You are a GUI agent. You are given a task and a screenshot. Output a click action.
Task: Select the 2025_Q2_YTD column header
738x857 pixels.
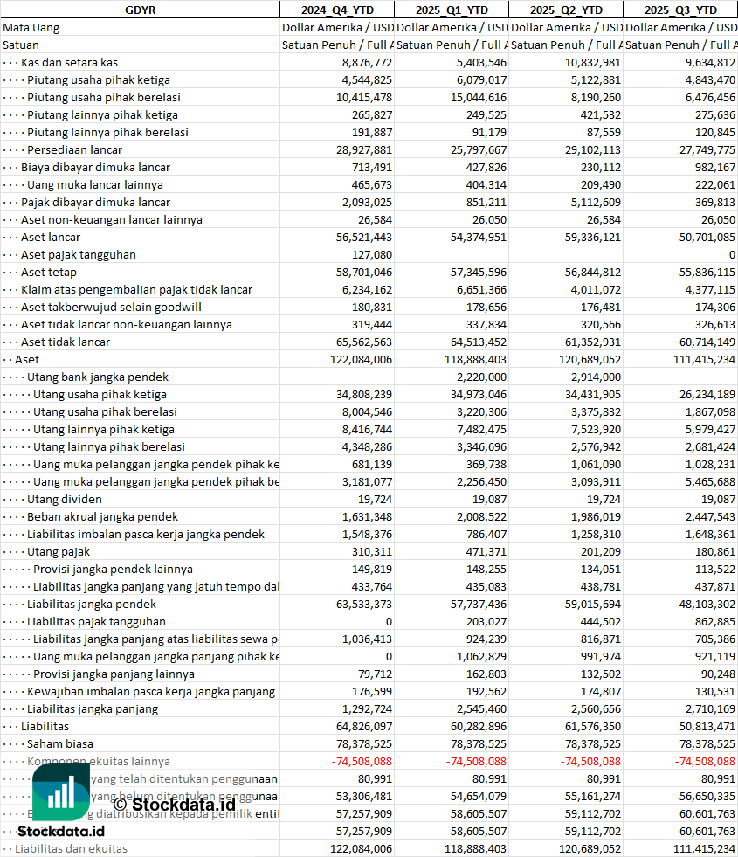[x=566, y=10]
